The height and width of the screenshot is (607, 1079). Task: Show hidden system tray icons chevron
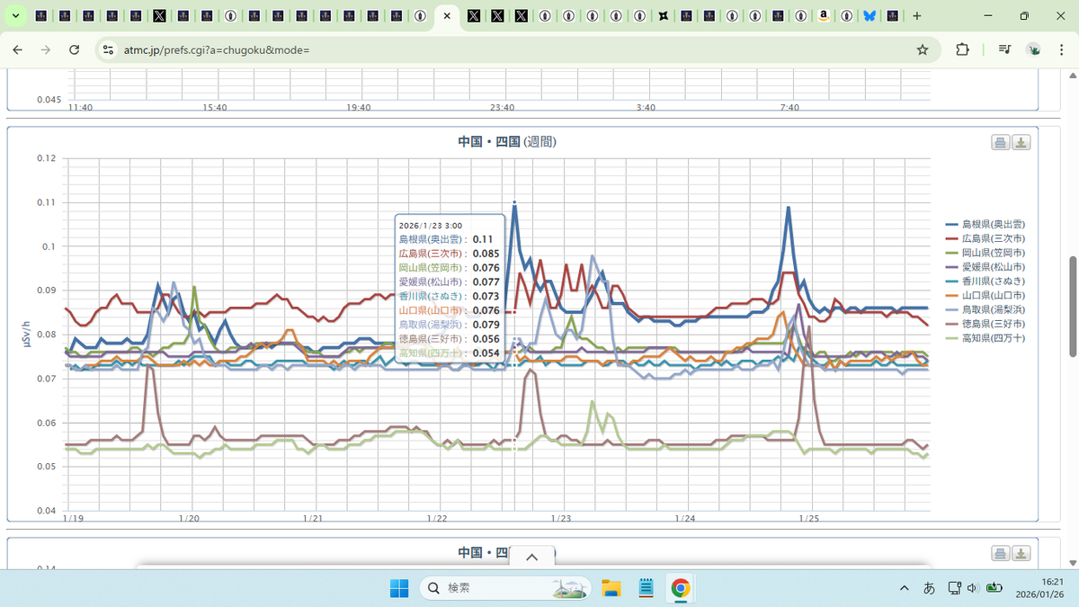click(904, 588)
